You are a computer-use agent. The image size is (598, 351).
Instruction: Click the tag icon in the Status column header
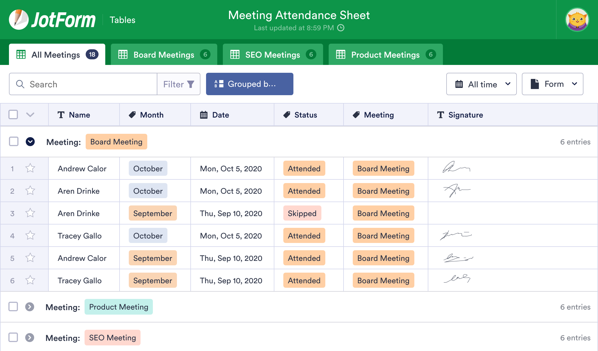[x=286, y=115]
